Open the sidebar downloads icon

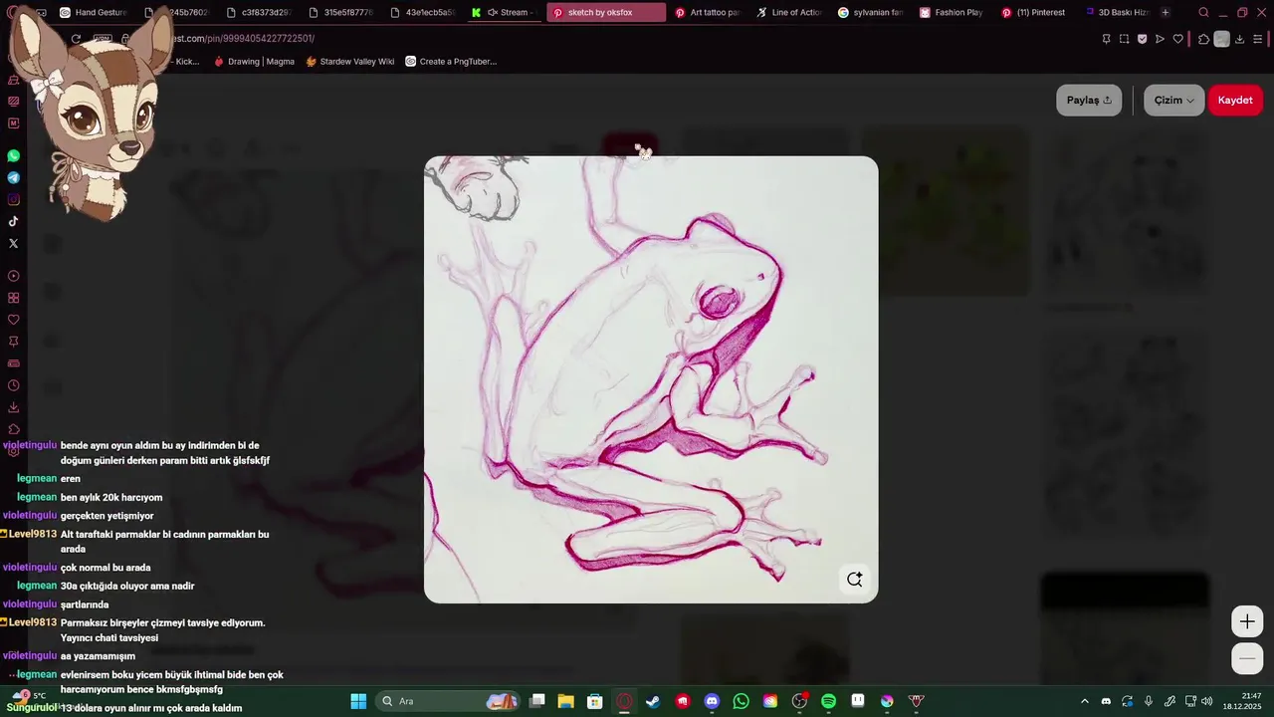[x=13, y=407]
